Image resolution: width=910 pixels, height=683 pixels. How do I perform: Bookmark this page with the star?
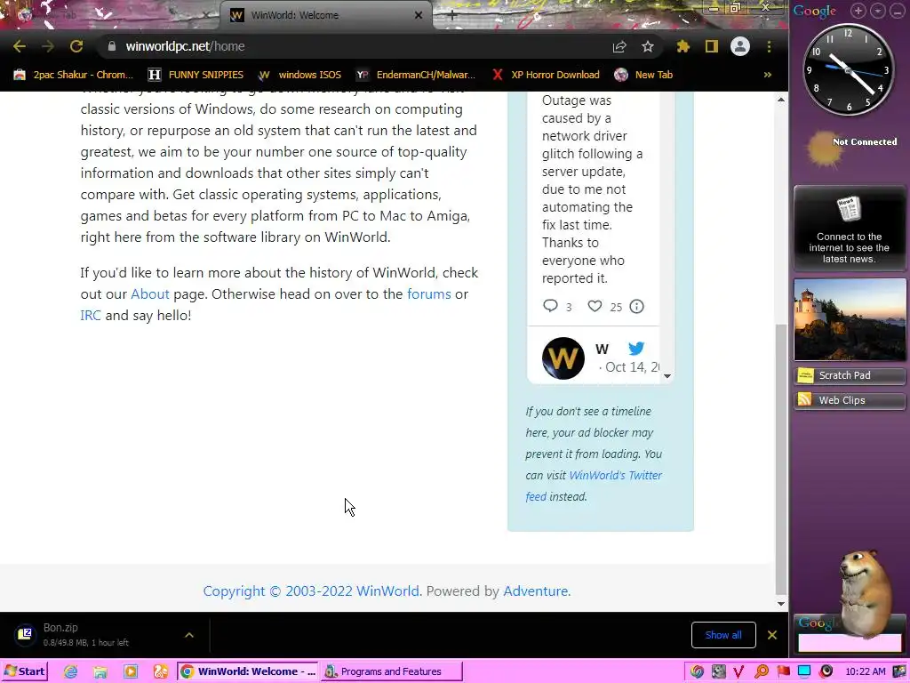pos(648,46)
